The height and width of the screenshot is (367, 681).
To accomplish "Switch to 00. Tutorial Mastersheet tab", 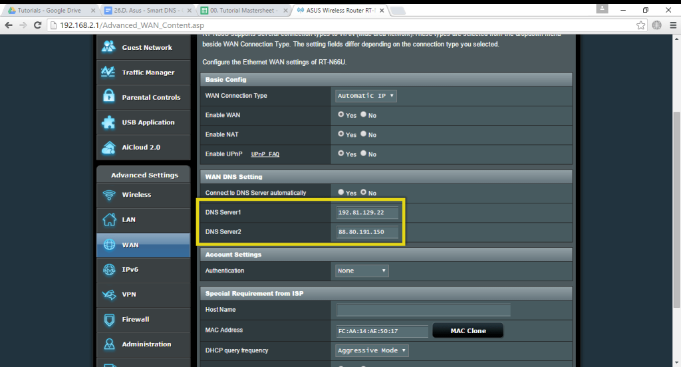I will 244,11.
